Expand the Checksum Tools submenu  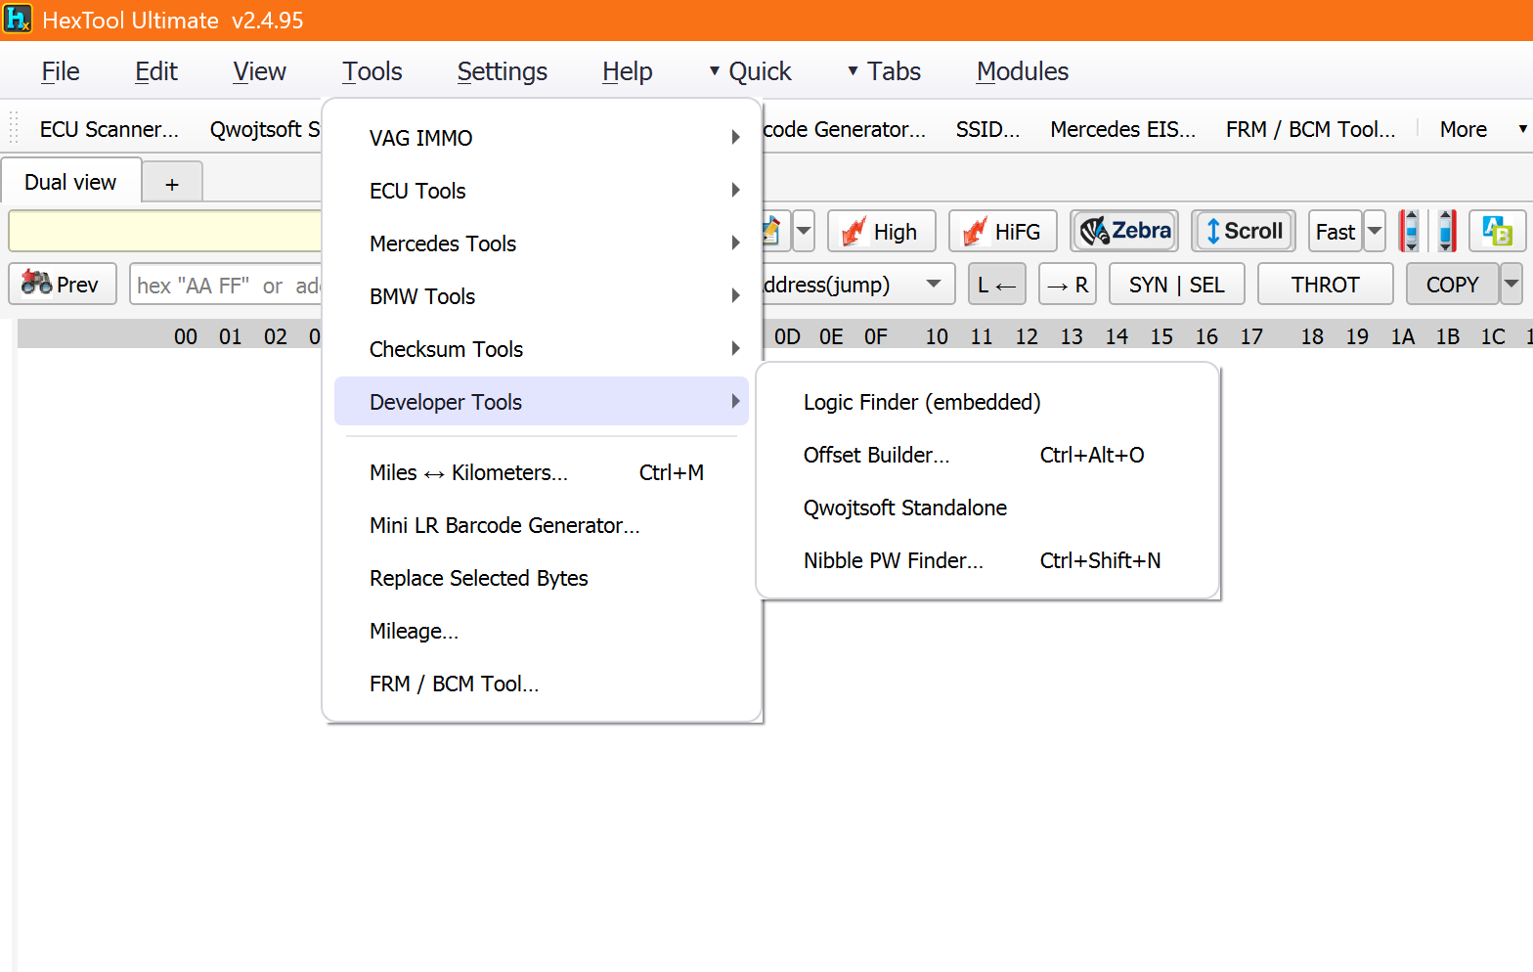[542, 349]
